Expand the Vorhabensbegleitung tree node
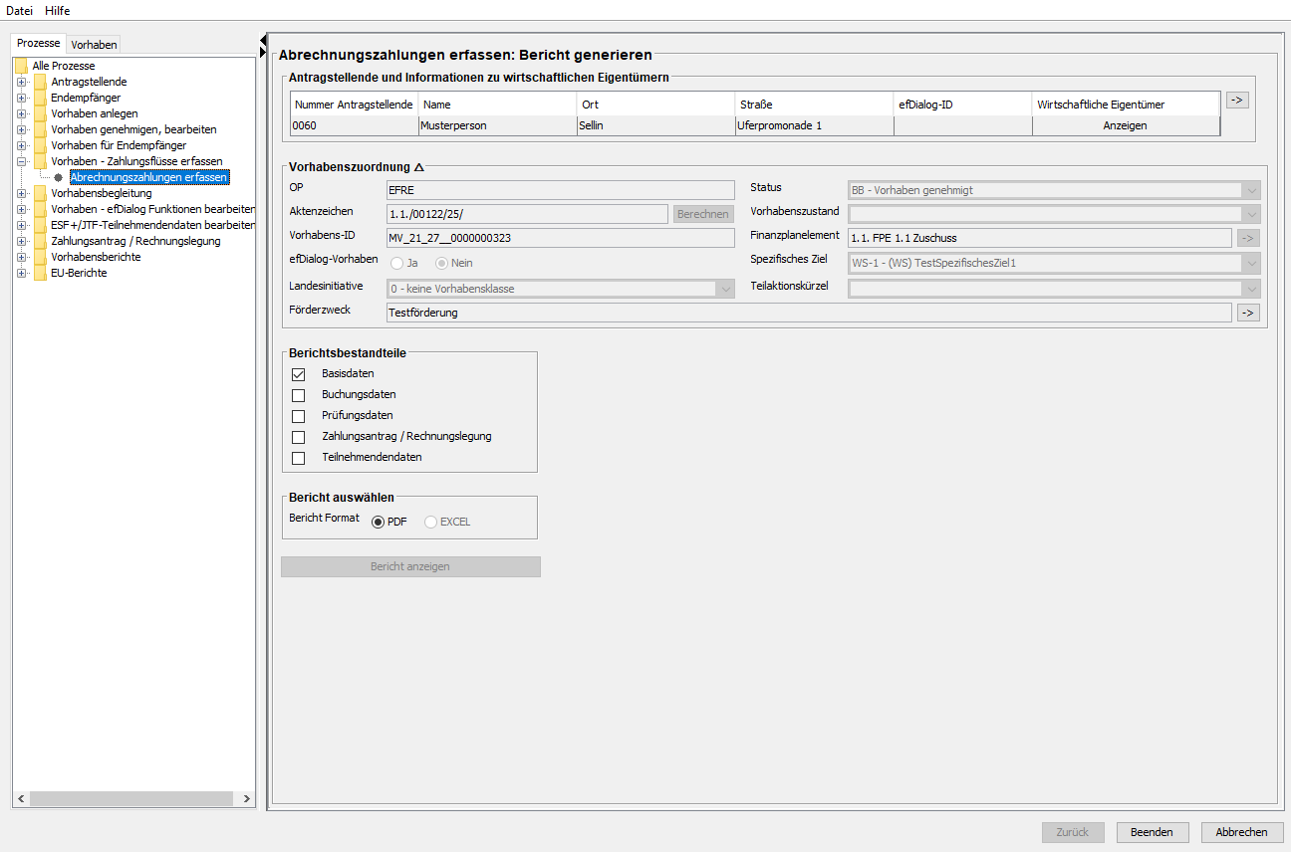 click(21, 193)
